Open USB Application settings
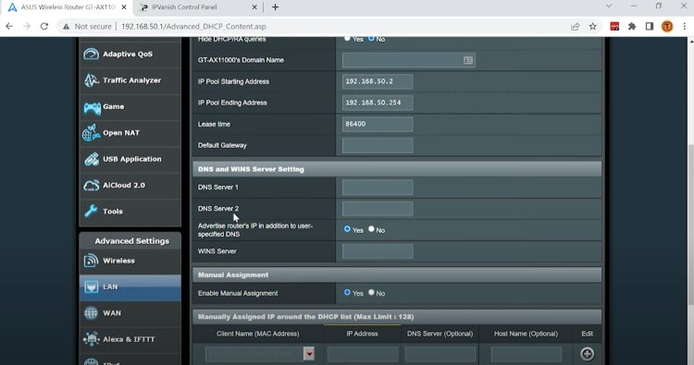 click(x=130, y=159)
